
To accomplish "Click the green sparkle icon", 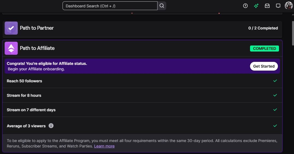I will pos(256,6).
